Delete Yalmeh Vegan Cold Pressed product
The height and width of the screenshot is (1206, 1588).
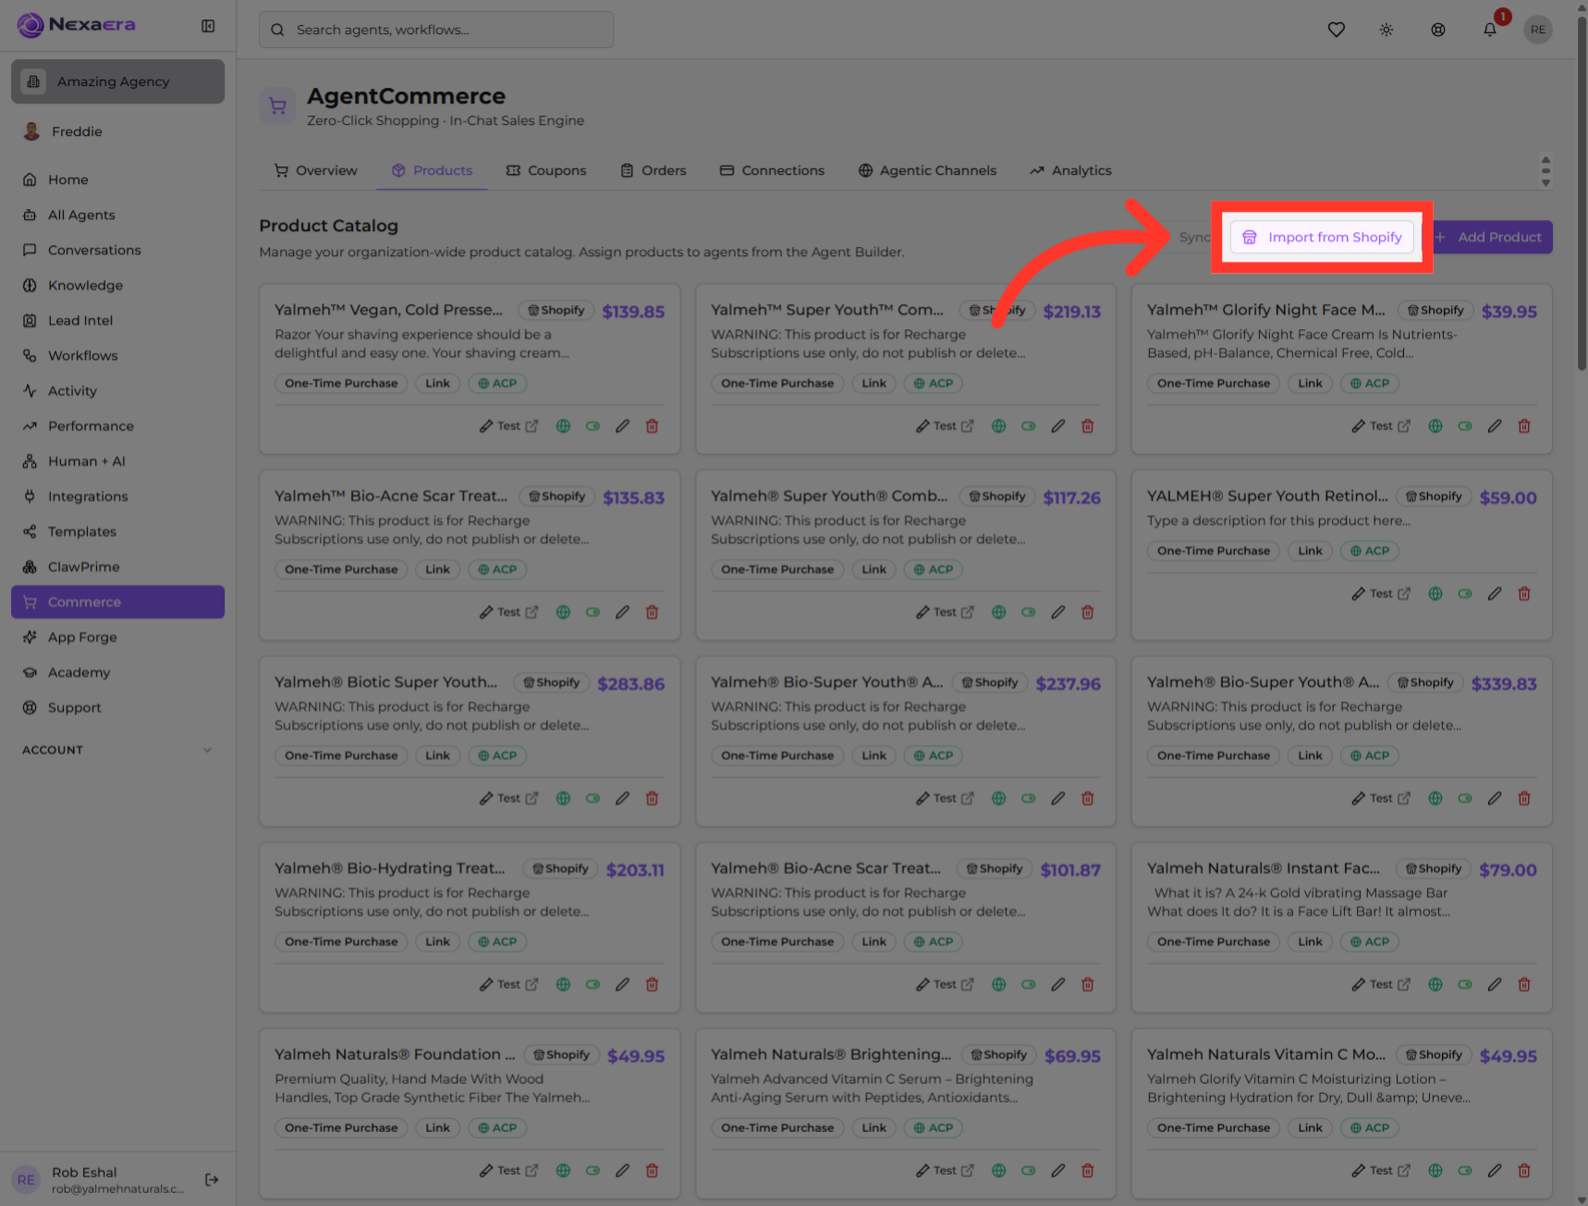652,426
